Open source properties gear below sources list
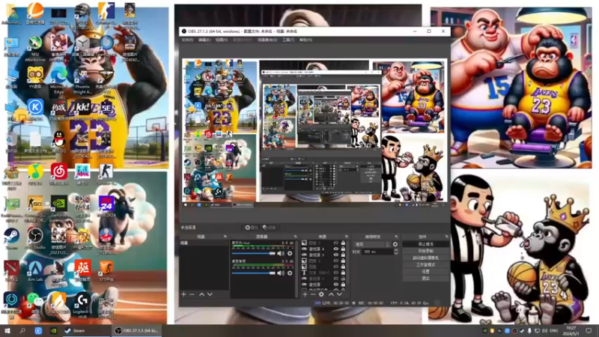This screenshot has height=337, width=599. 321,294
